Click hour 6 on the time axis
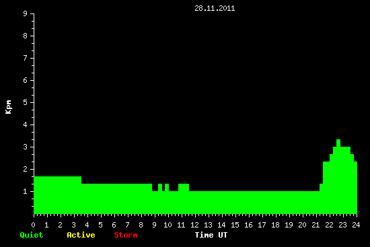 tap(114, 225)
